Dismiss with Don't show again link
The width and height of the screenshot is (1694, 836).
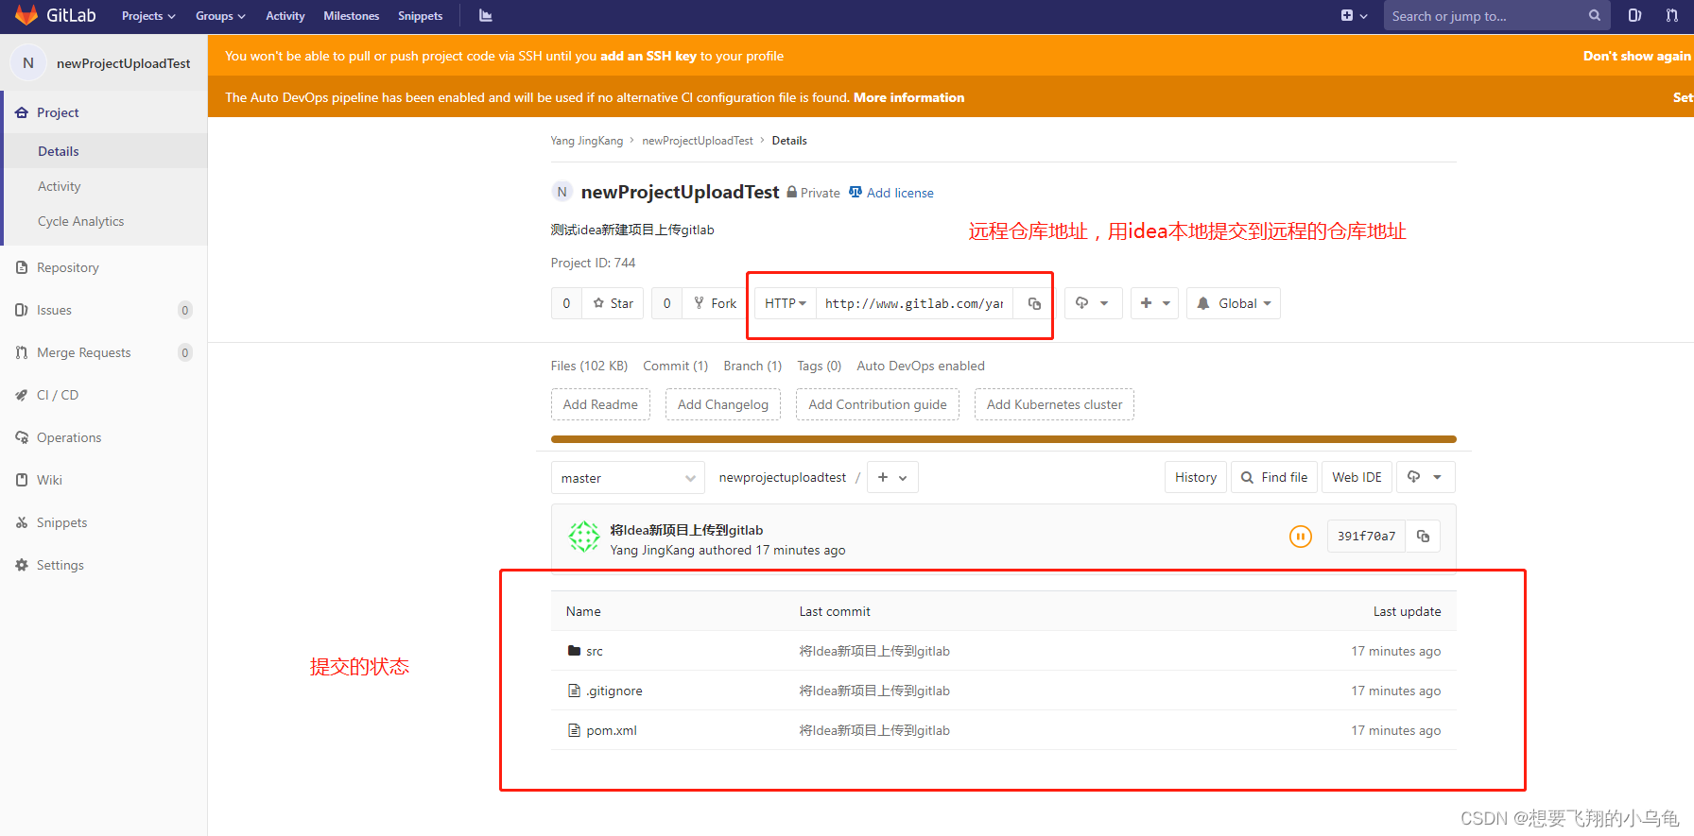(x=1637, y=56)
